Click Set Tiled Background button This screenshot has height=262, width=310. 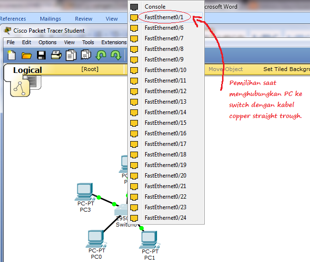(286, 69)
